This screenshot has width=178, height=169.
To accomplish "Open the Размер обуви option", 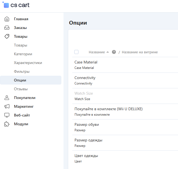I will tap(87, 125).
